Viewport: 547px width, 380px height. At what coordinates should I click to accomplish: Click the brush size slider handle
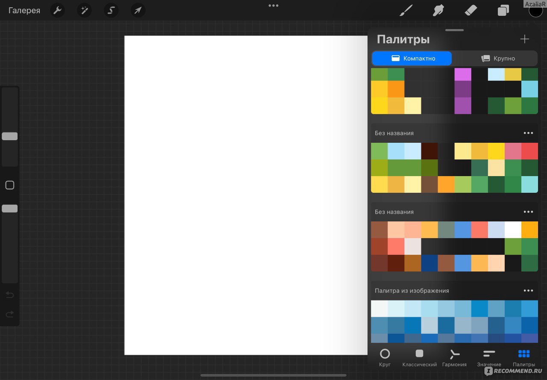point(9,136)
